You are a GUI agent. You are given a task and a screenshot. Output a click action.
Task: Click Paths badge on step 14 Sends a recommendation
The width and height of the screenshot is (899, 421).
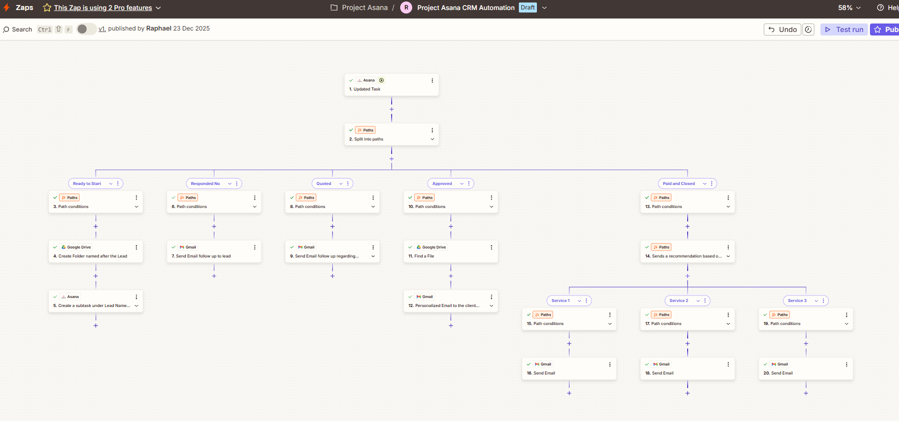(x=661, y=247)
